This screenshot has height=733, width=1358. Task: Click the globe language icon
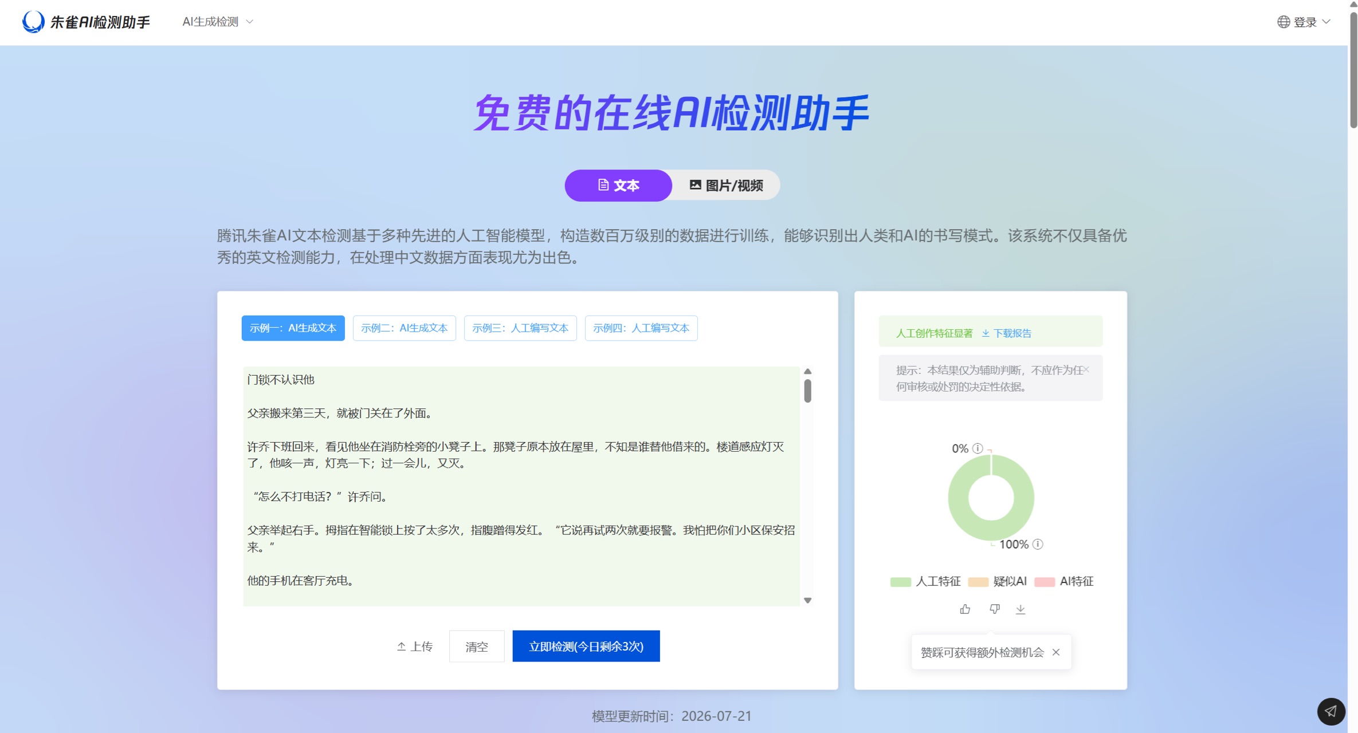(x=1284, y=22)
